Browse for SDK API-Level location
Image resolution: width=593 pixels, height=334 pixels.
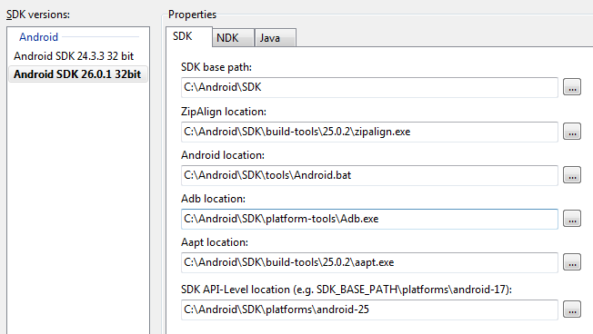pyautogui.click(x=572, y=309)
